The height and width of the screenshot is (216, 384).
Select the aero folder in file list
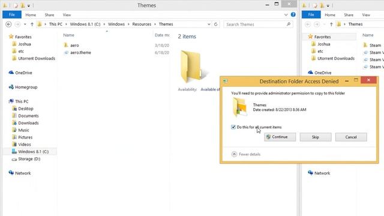(x=74, y=46)
